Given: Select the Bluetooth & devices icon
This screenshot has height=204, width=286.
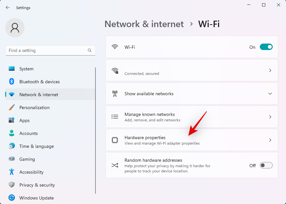Looking at the screenshot, I should pyautogui.click(x=11, y=82).
